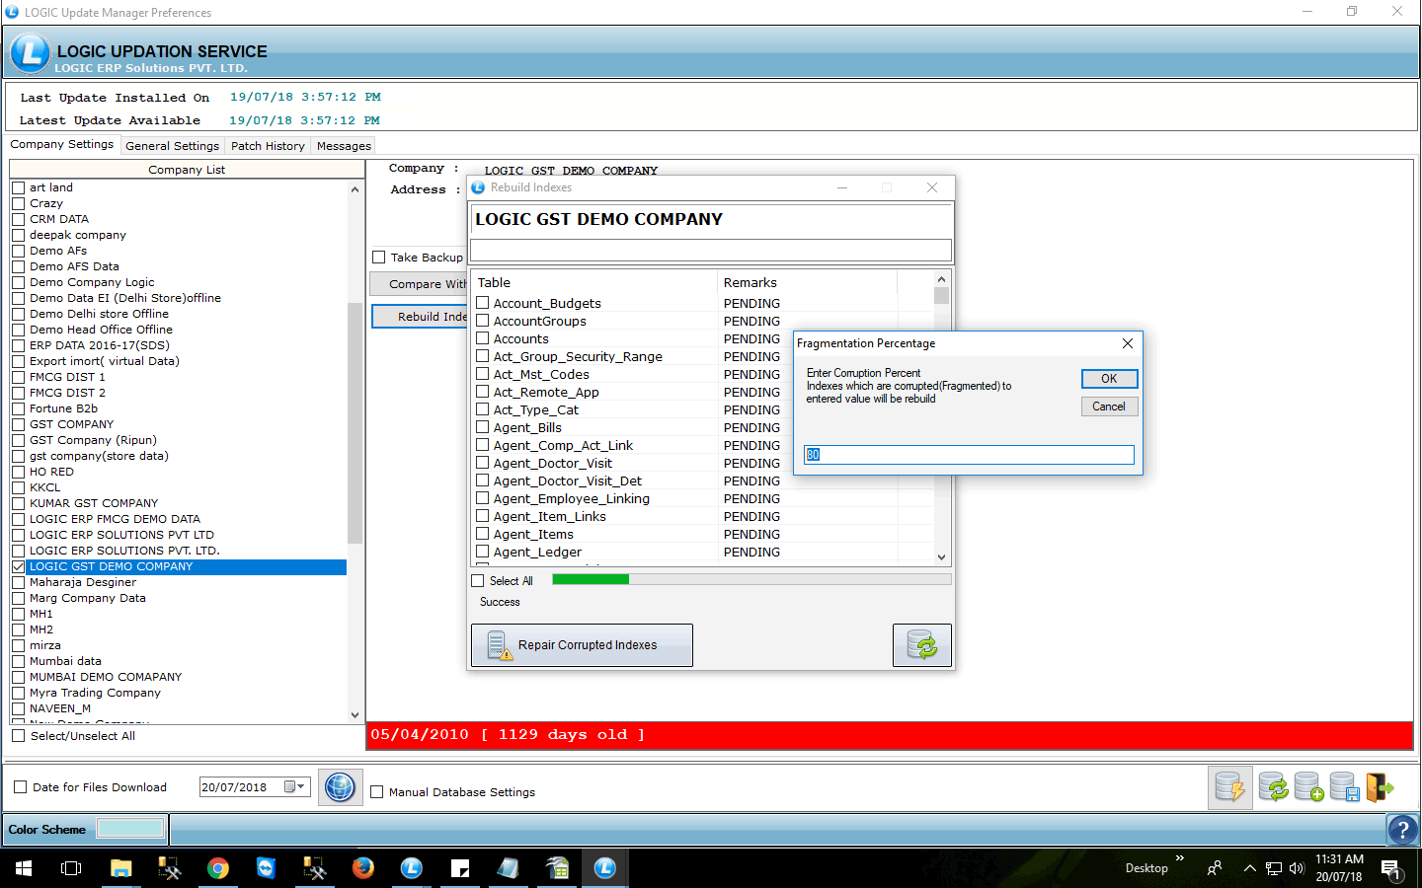Select Maharaja Desginer in the company list
This screenshot has width=1422, height=888.
click(83, 582)
